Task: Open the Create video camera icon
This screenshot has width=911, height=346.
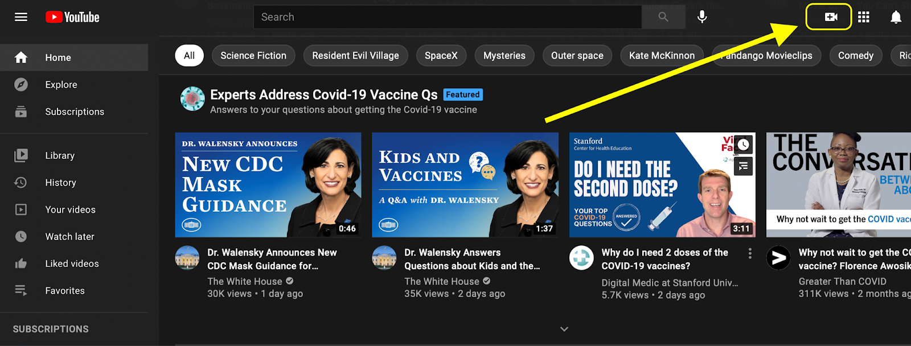Action: [x=831, y=17]
